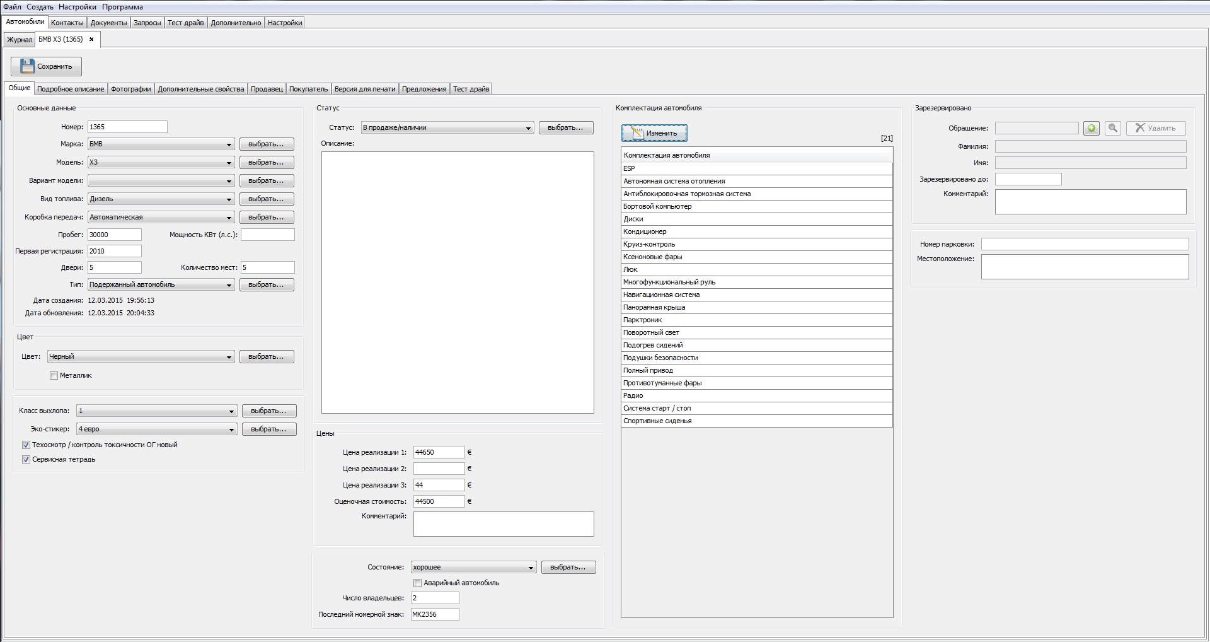Switch to the Покупатель tab
Screen dimensions: 1210x642
[308, 89]
